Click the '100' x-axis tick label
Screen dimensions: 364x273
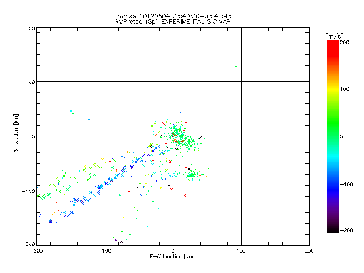point(241,251)
